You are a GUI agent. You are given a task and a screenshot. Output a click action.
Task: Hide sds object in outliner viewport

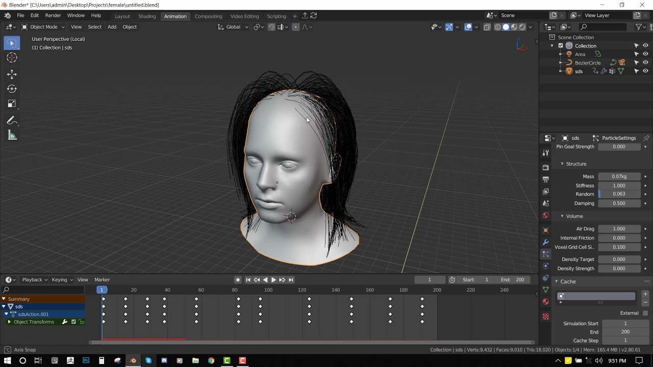pos(645,71)
